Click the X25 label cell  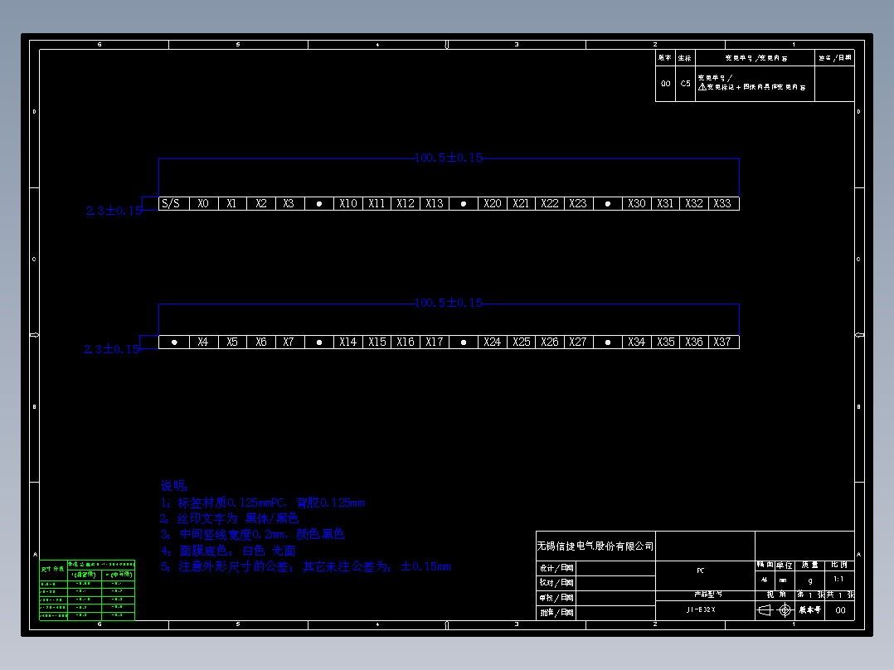coord(521,342)
